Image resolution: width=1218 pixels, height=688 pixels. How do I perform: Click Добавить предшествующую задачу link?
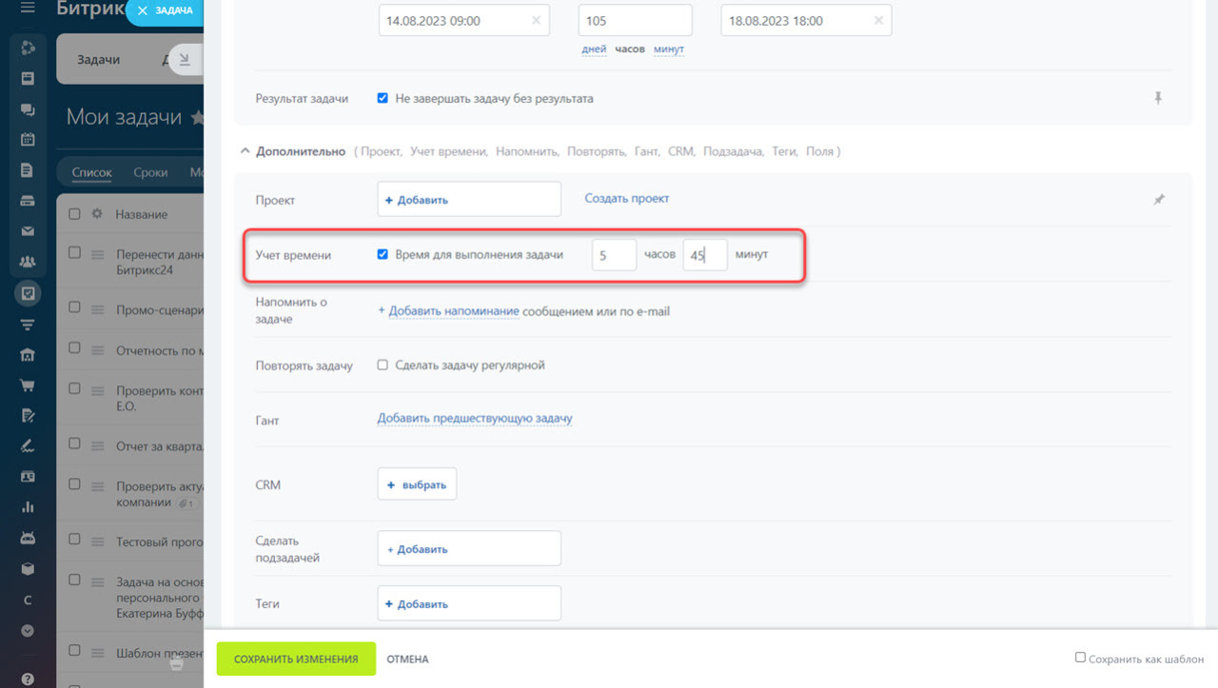point(475,418)
